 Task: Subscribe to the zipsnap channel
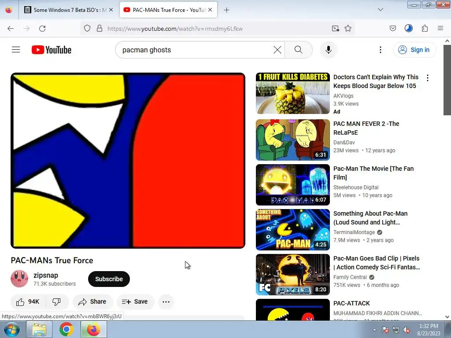(x=109, y=279)
